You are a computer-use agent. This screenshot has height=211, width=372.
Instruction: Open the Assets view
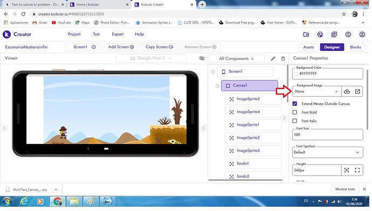pos(308,47)
